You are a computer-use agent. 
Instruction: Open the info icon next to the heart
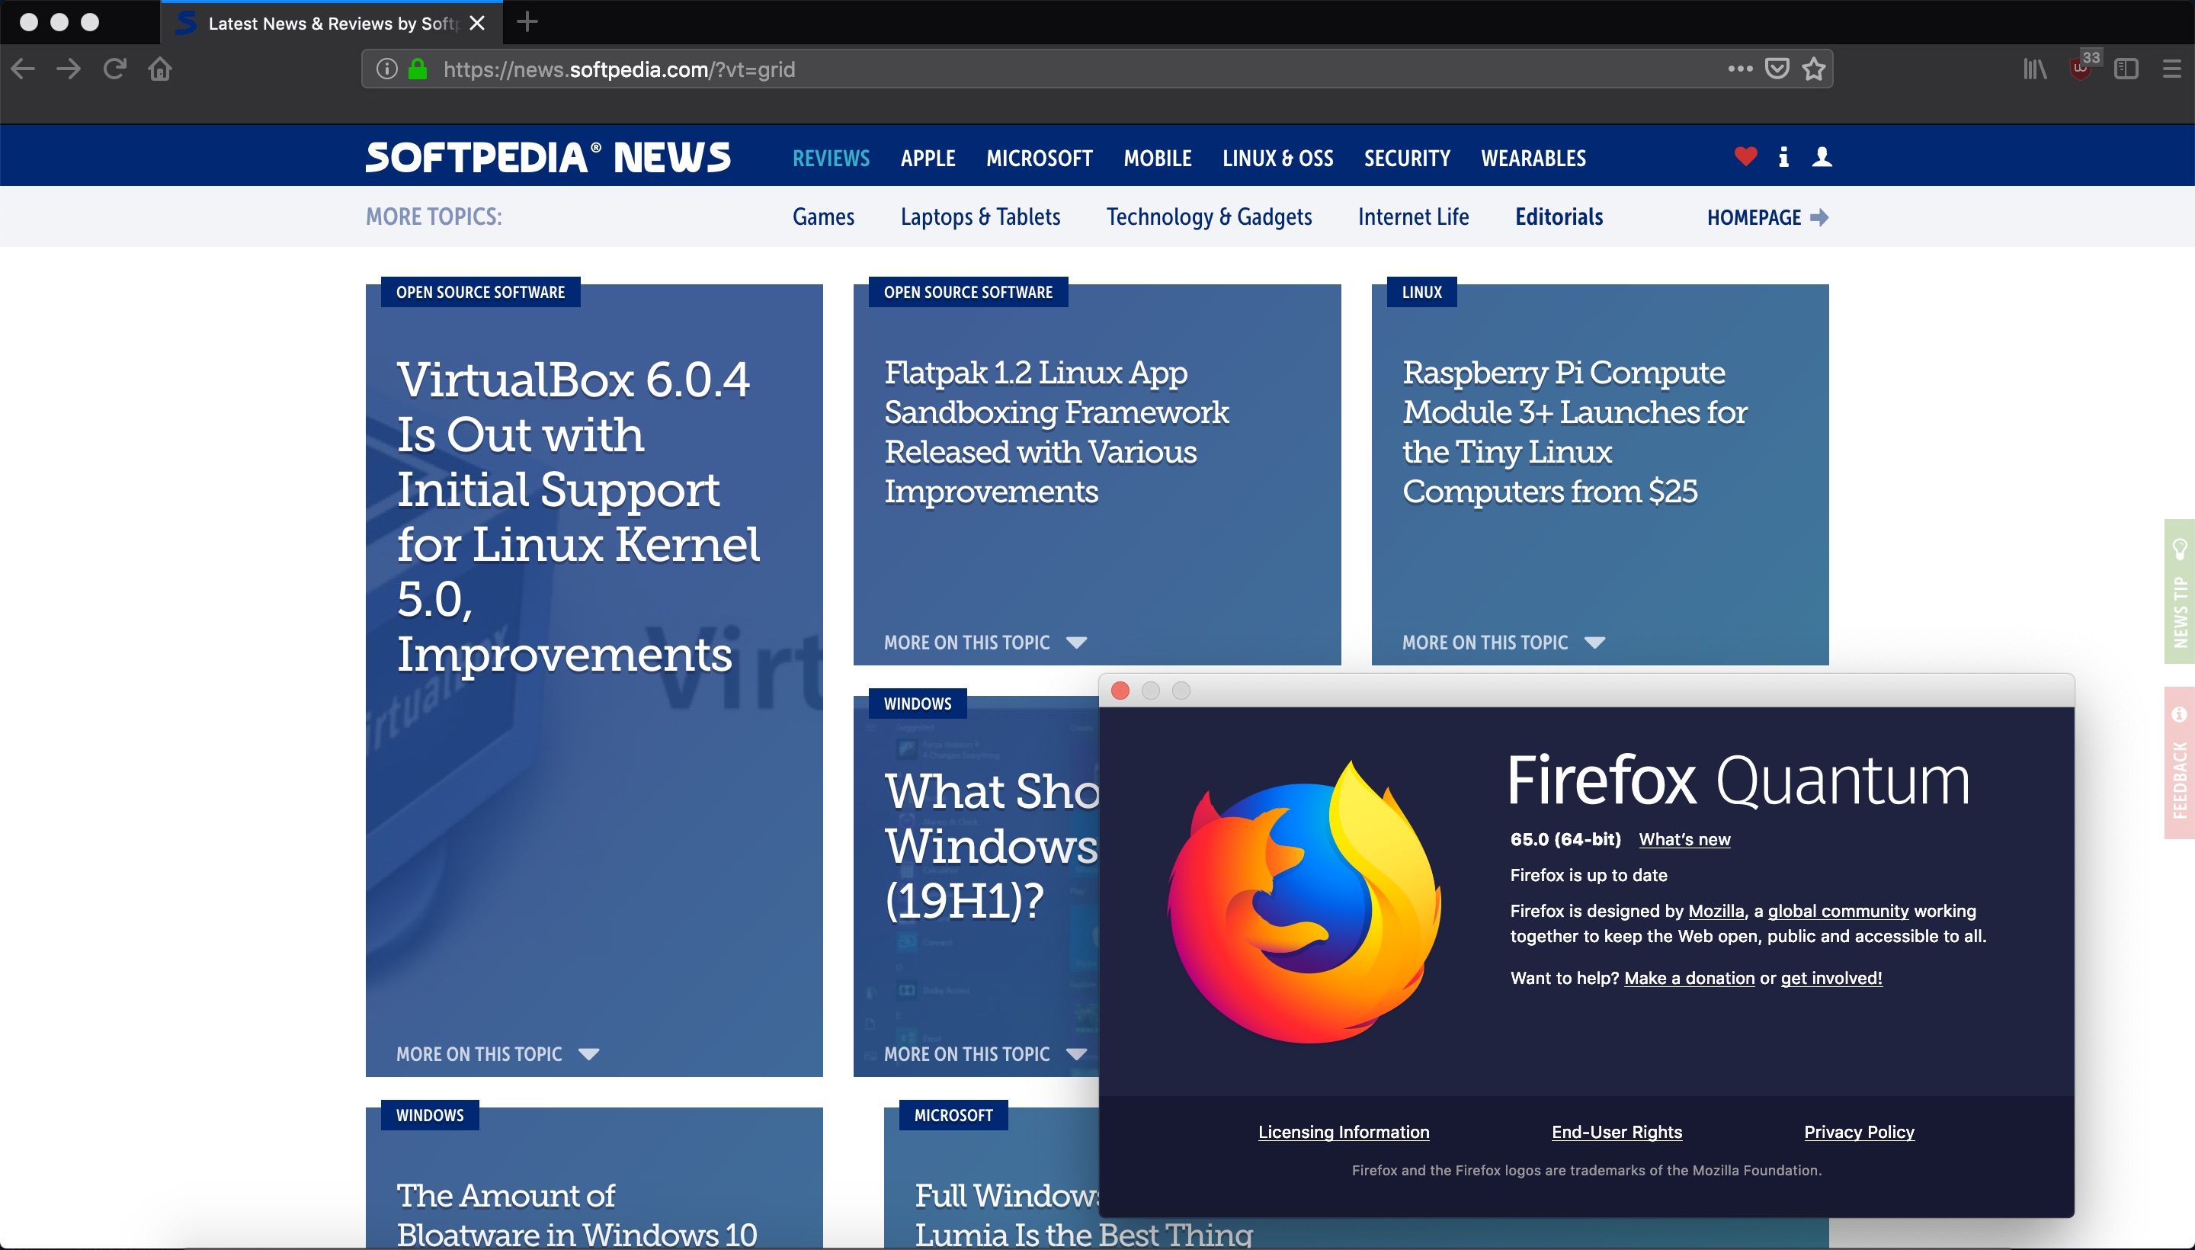click(x=1782, y=157)
